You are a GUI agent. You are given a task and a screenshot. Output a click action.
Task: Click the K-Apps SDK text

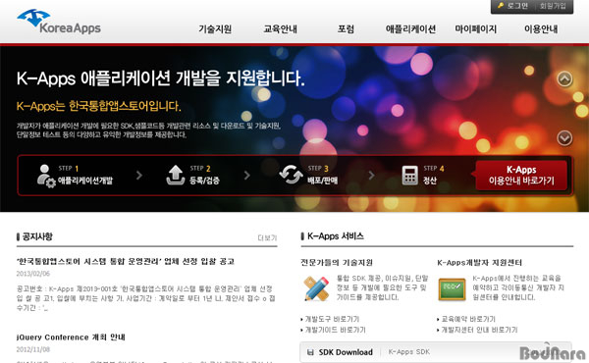409,352
